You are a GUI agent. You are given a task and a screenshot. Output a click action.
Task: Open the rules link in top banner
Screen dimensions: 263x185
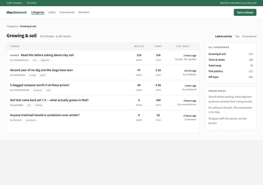point(238,3)
